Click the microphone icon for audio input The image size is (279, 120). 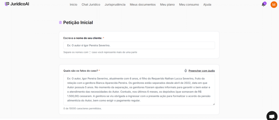186,71
